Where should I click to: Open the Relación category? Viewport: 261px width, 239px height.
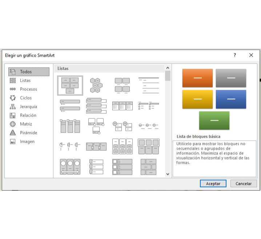[28, 116]
